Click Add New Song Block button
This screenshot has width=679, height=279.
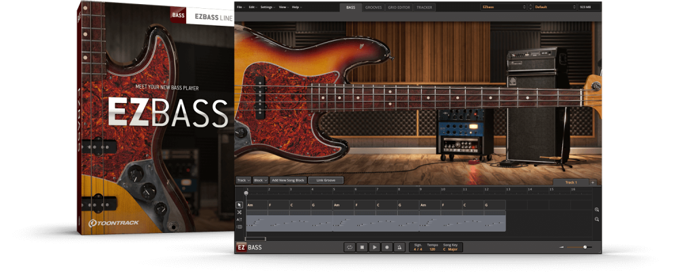pos(288,180)
